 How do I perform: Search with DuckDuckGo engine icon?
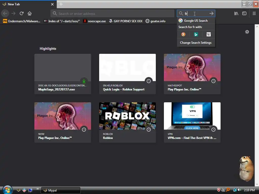pyautogui.click(x=183, y=34)
